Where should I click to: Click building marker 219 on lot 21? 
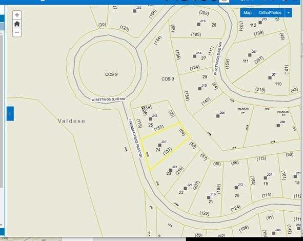[x=209, y=197]
